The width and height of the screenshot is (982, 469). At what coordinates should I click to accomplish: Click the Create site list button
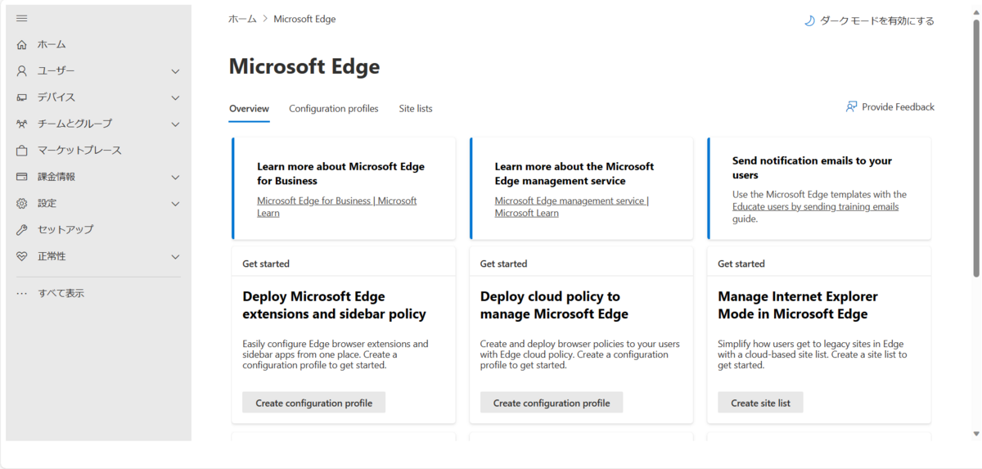[760, 403]
